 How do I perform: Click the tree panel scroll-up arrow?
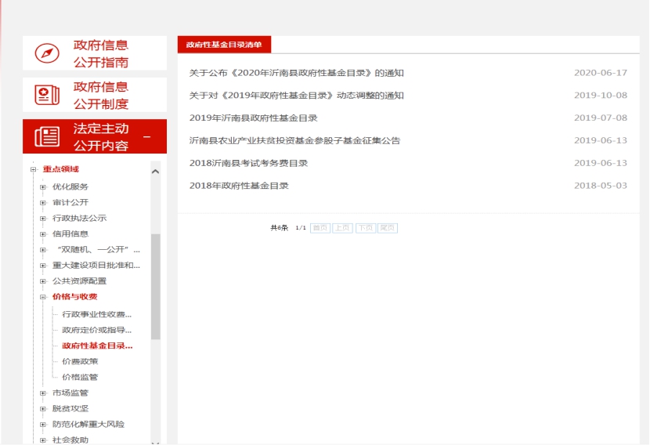tap(156, 172)
